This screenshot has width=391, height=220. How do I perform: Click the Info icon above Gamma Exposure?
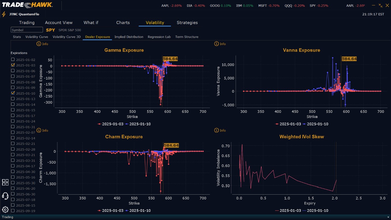[x=39, y=44]
